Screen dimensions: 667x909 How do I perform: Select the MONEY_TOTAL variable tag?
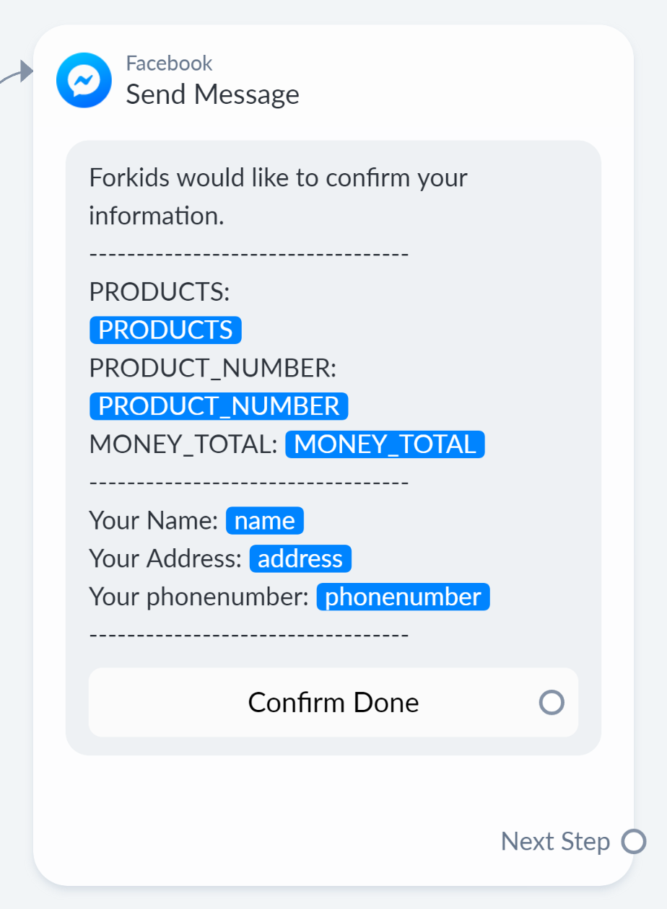[385, 444]
